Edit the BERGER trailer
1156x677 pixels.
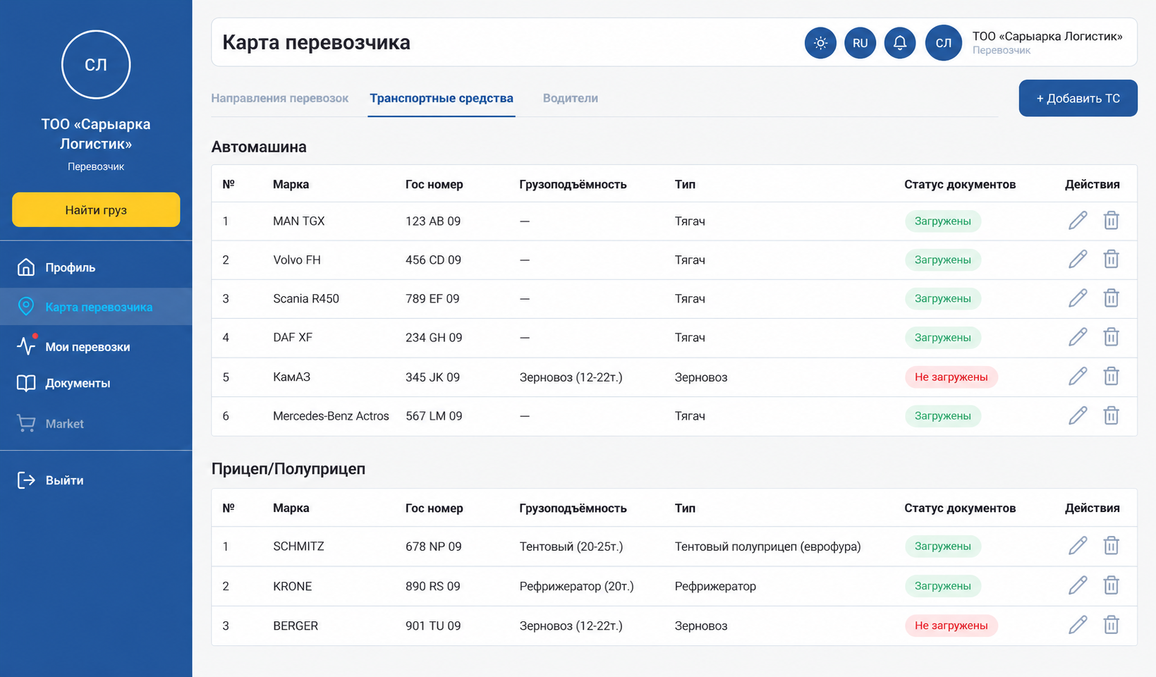coord(1078,625)
